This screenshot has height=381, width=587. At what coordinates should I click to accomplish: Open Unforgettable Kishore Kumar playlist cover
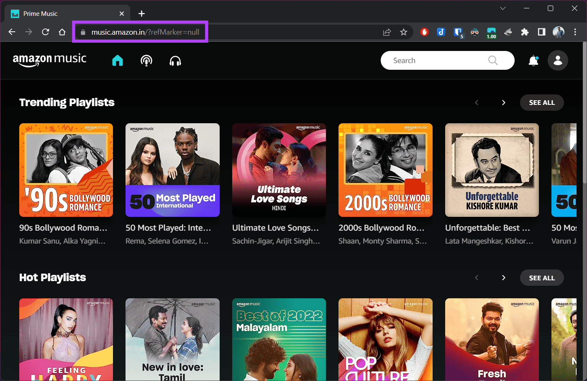tap(492, 170)
